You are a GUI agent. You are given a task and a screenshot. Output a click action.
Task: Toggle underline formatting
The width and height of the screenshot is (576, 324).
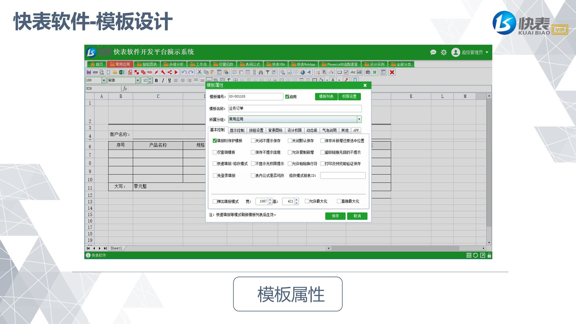(x=169, y=80)
